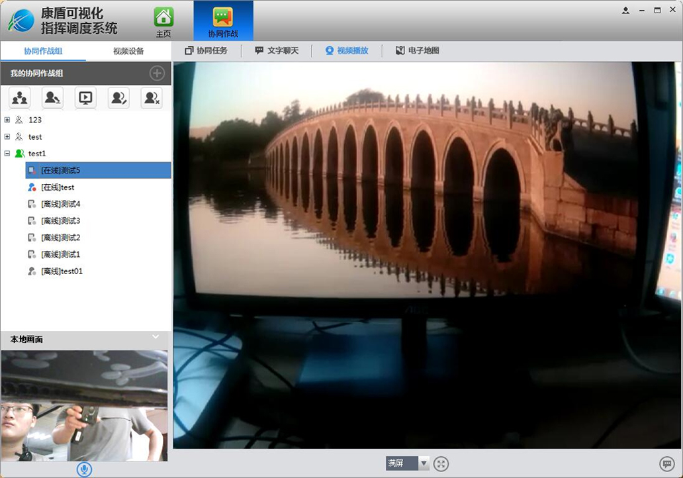The height and width of the screenshot is (478, 683).
Task: Click the local camera preview thumbnail
Action: 84,406
